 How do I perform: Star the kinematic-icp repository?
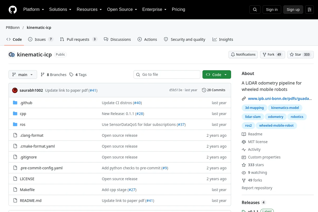click(x=301, y=55)
